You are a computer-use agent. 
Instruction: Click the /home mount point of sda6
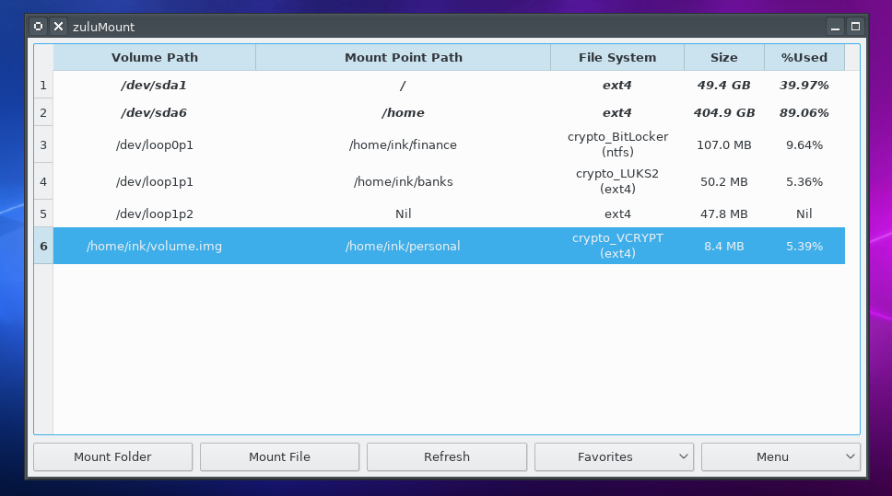tap(403, 112)
